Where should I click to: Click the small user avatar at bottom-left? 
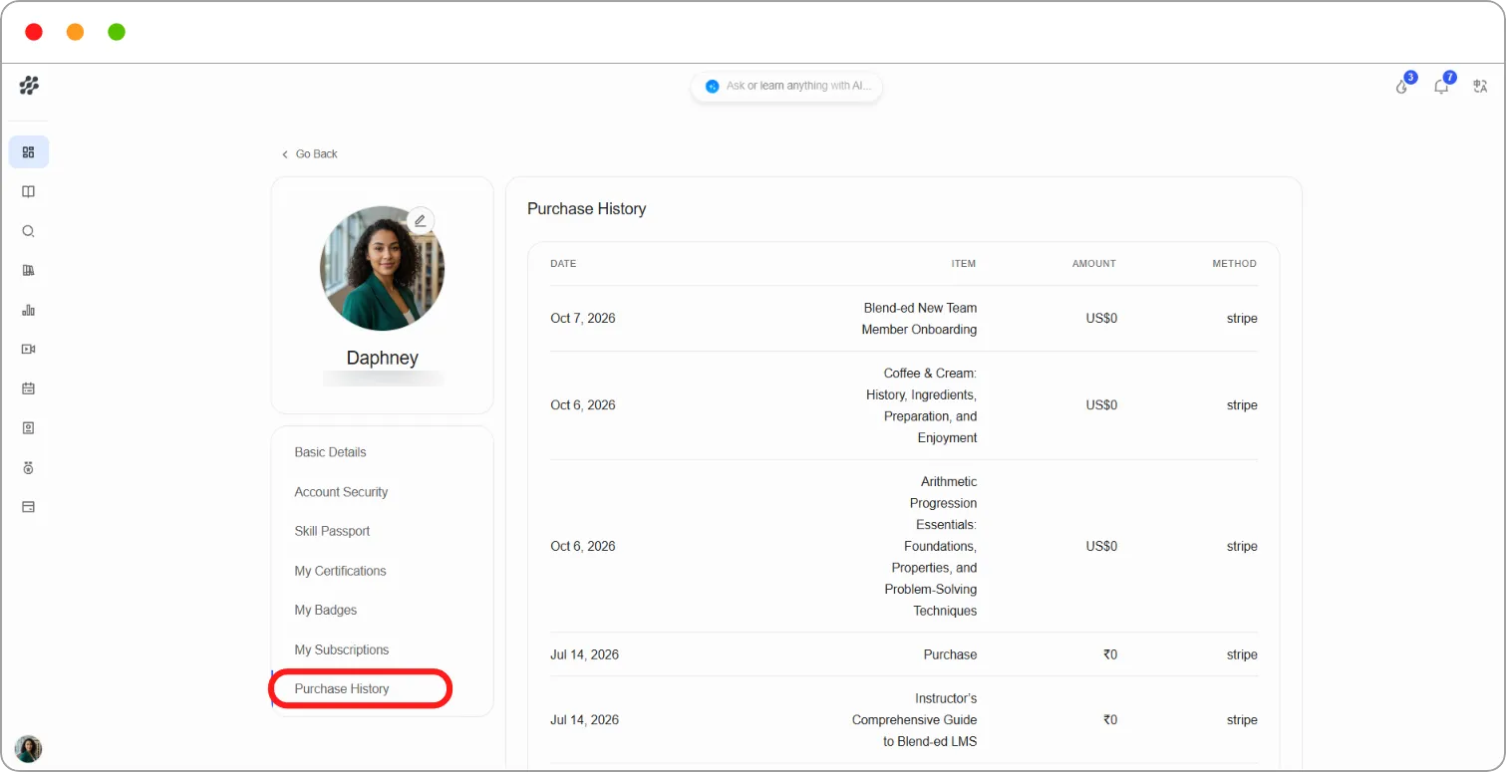(x=29, y=749)
